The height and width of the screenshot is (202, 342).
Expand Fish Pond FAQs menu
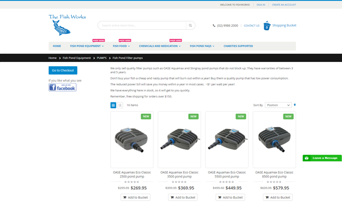coord(202,46)
